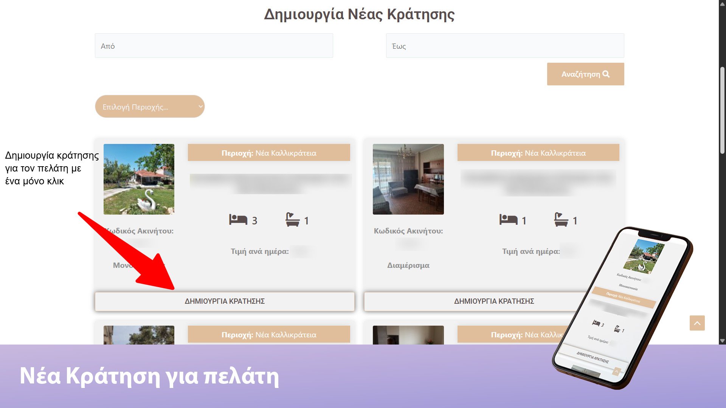726x408 pixels.
Task: Select the bed icon on the apartment listing
Action: click(x=509, y=219)
